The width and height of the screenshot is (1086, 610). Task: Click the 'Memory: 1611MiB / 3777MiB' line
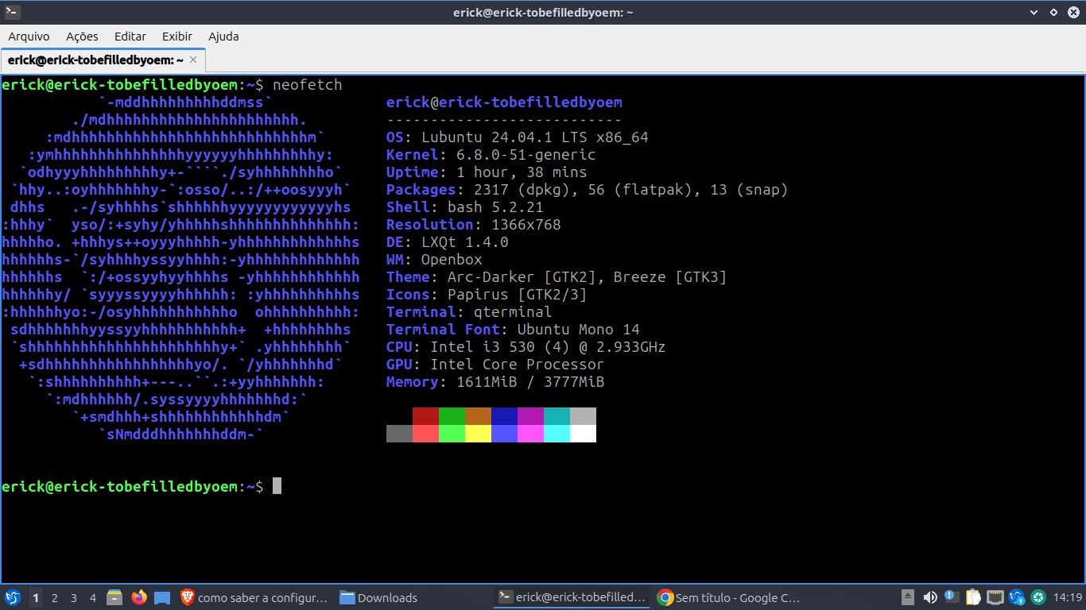click(x=495, y=382)
